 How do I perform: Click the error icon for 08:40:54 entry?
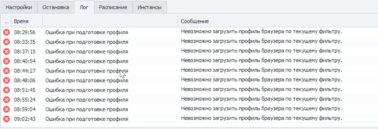pos(6,61)
